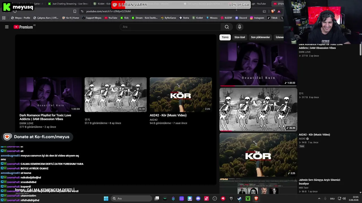362x203 pixels.
Task: Open the browser apps grid icon
Action: pos(4,18)
